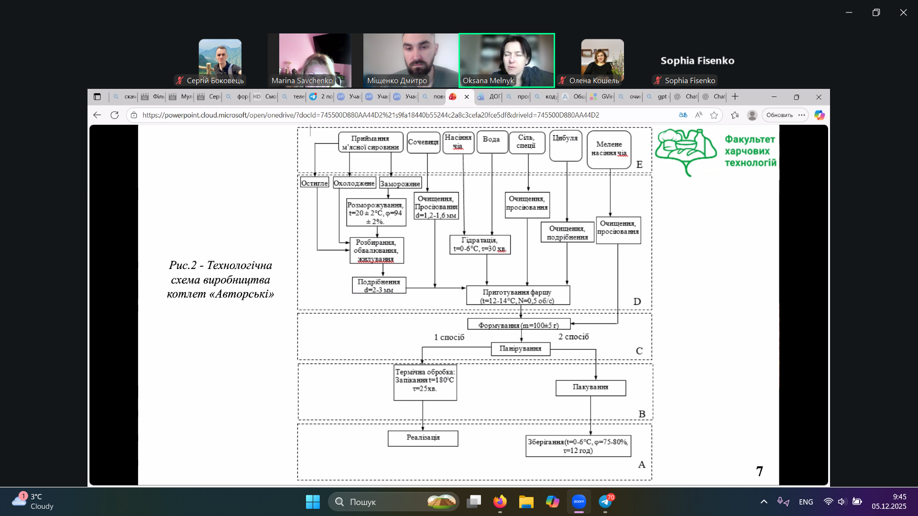The height and width of the screenshot is (516, 918).
Task: Show hidden system tray icons chevron
Action: click(x=764, y=502)
